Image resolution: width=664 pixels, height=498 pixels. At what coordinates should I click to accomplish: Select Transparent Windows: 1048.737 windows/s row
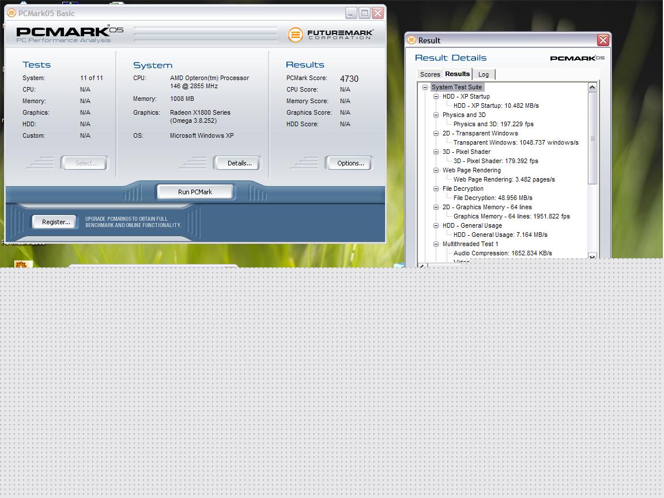point(516,143)
